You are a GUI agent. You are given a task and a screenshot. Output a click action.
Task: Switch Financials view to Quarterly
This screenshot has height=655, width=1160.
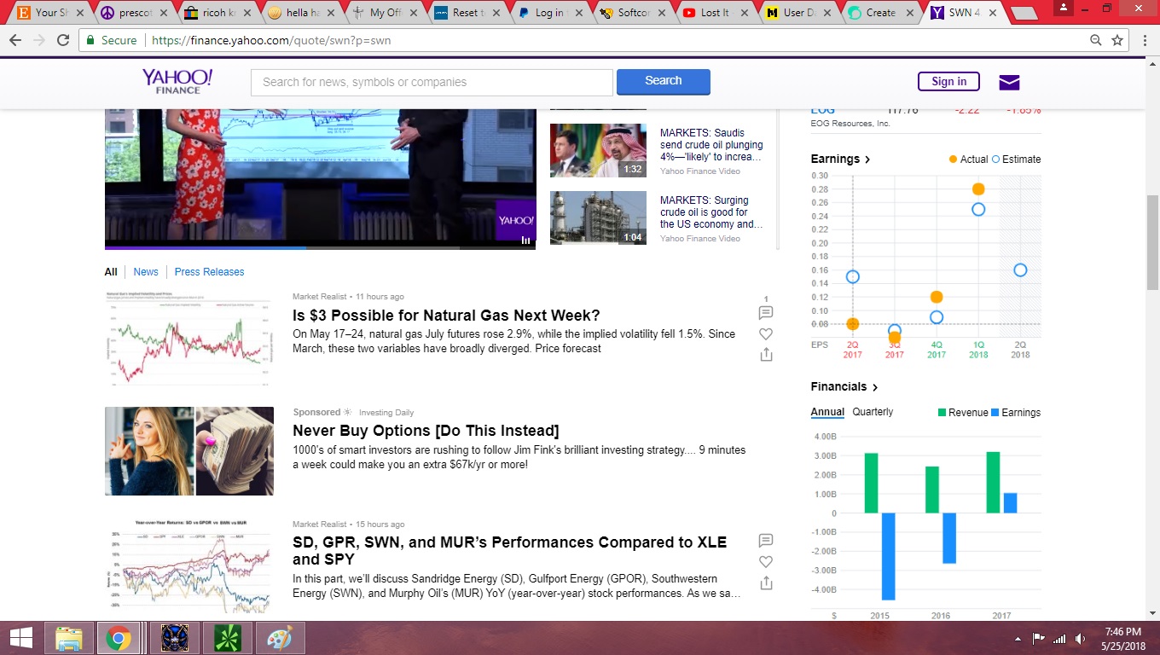pos(873,412)
